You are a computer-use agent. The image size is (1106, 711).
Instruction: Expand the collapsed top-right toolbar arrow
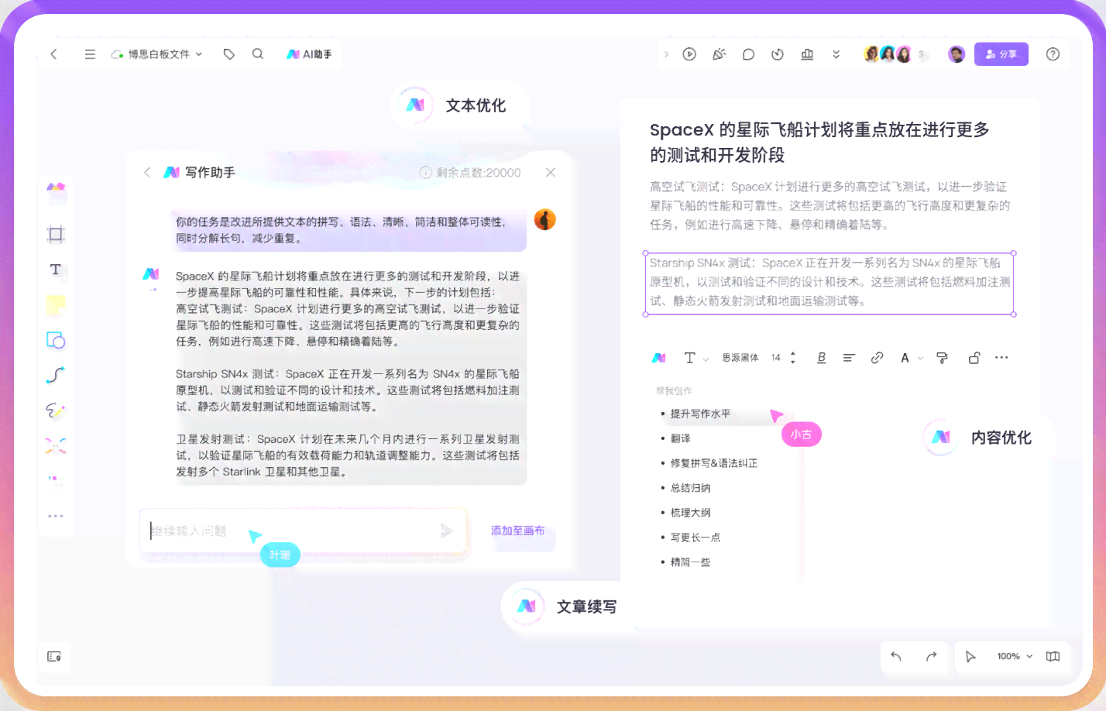tap(666, 54)
